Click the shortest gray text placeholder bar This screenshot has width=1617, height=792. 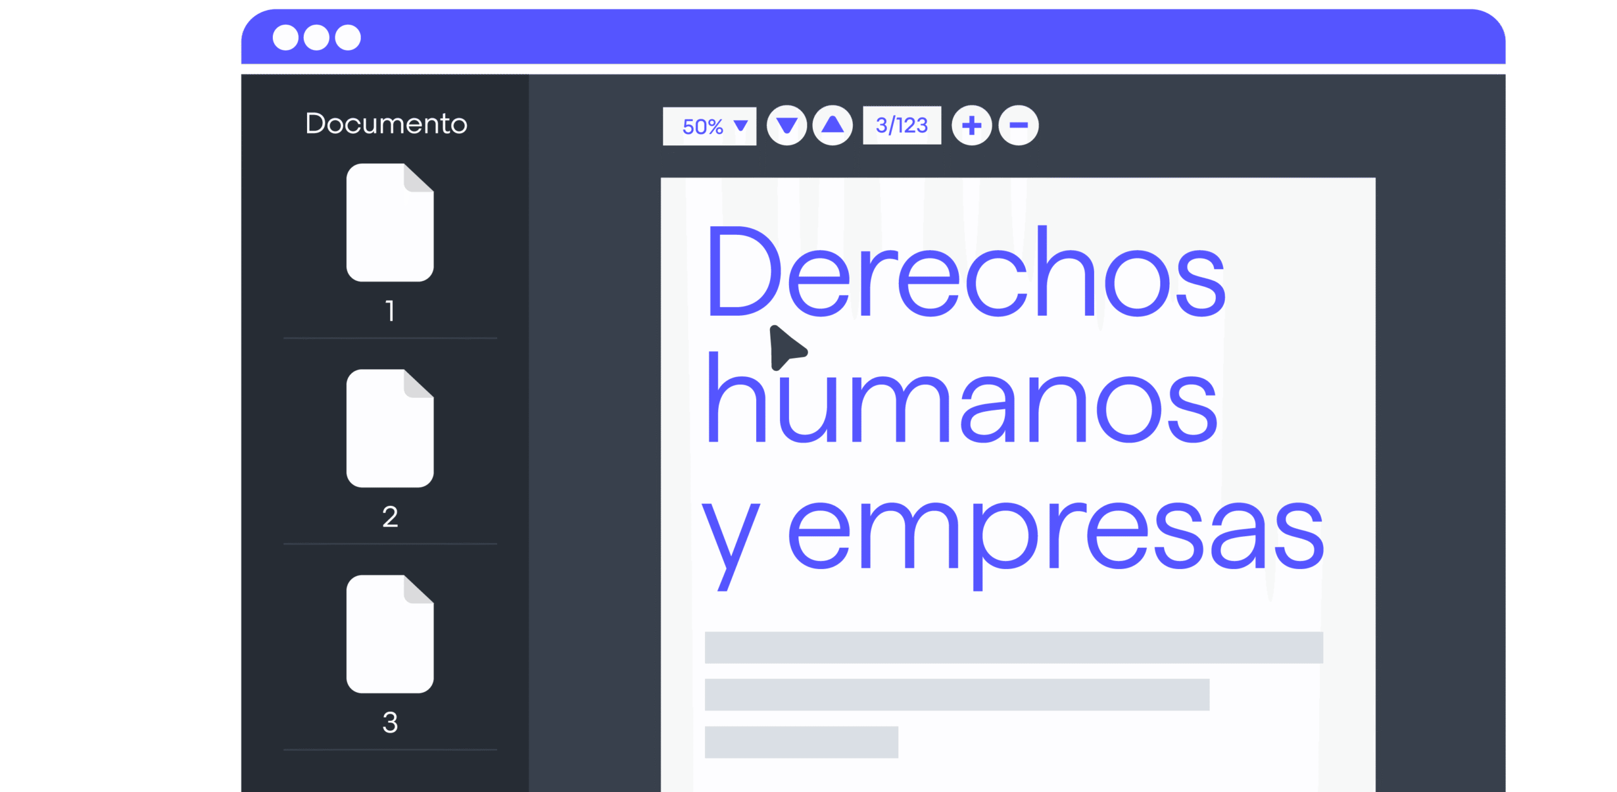click(x=801, y=742)
